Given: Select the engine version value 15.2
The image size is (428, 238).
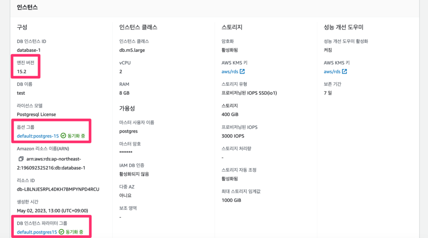Looking at the screenshot, I should point(21,71).
